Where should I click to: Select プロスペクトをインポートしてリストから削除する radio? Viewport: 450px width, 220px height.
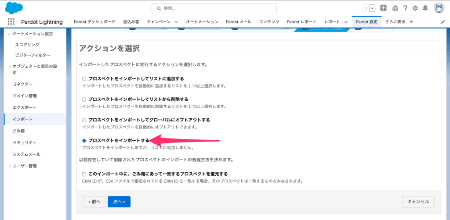click(x=84, y=99)
